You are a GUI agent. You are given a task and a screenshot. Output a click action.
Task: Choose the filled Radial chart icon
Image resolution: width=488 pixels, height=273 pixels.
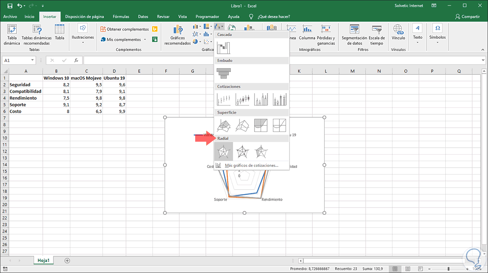tap(261, 151)
